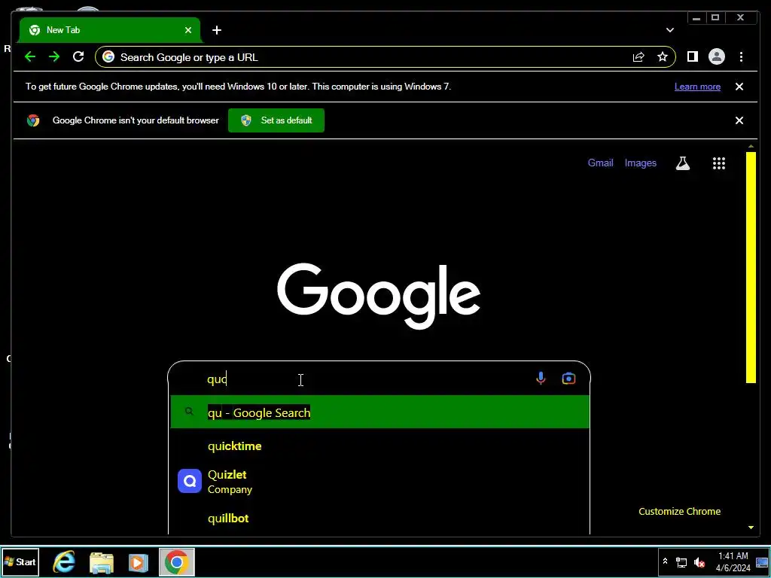Open Search Labs flask icon
The width and height of the screenshot is (771, 578).
tap(682, 163)
